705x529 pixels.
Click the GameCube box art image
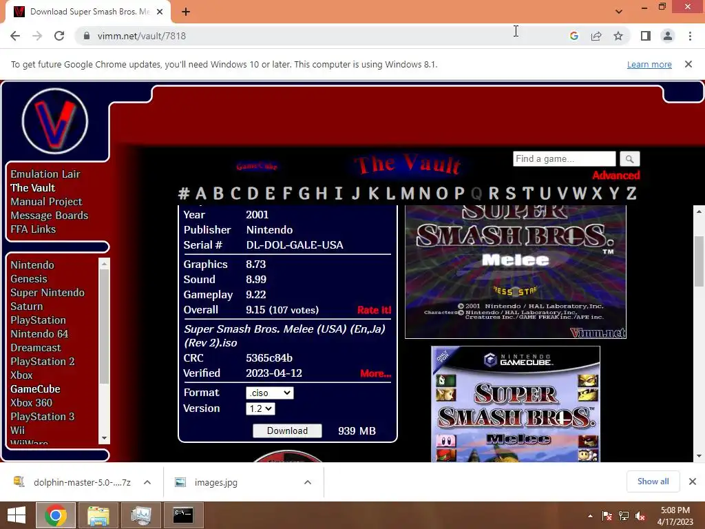(516, 404)
